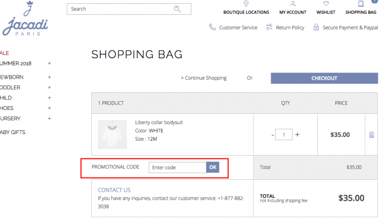Delete bodysuit with trash icon

click(371, 135)
